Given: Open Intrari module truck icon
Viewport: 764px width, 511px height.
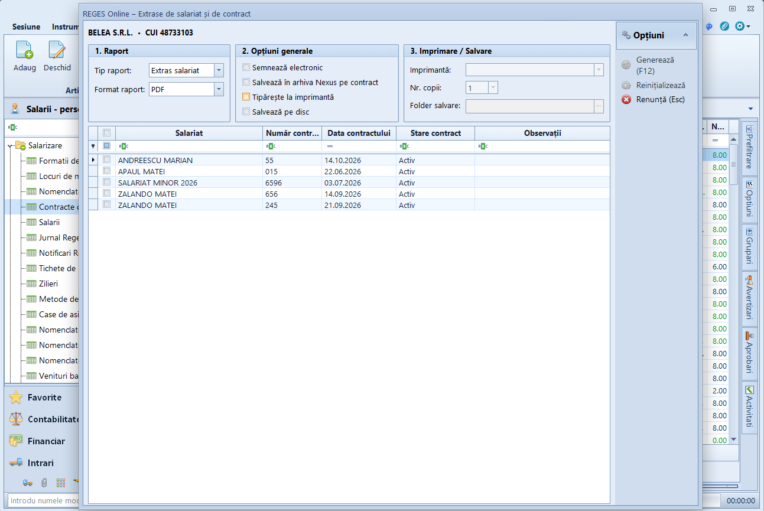Looking at the screenshot, I should pos(16,463).
